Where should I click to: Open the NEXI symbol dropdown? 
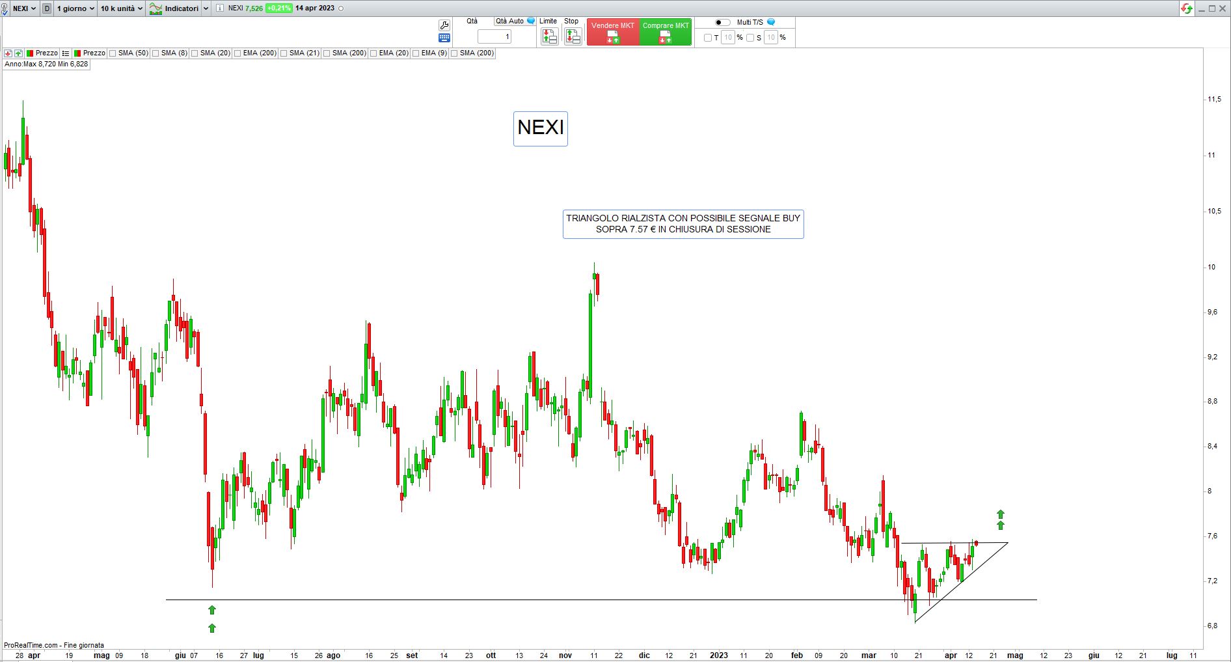24,8
